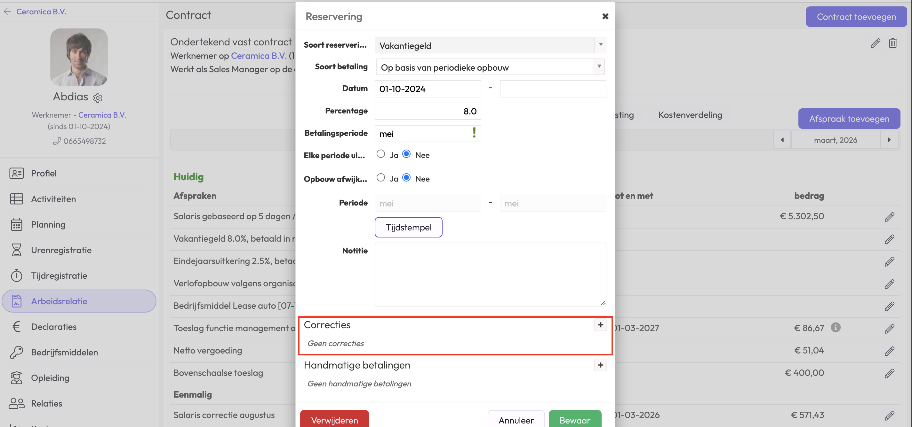Open the Soort reservering dropdown
Image resolution: width=912 pixels, height=427 pixels.
tap(490, 45)
